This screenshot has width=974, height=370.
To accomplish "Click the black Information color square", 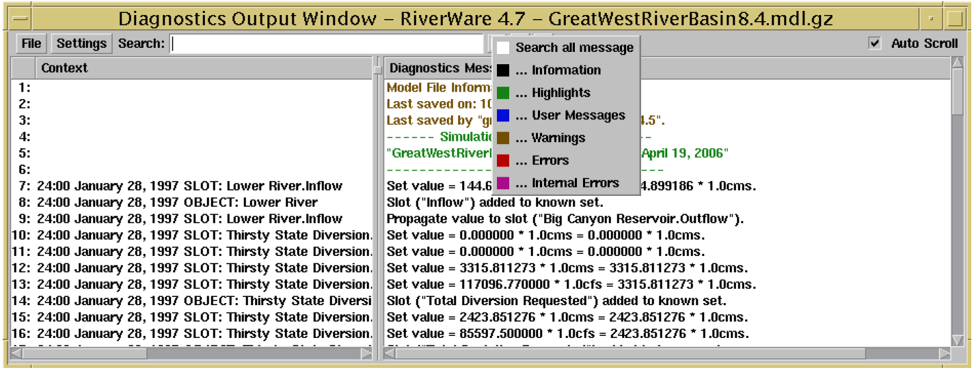I will click(503, 70).
